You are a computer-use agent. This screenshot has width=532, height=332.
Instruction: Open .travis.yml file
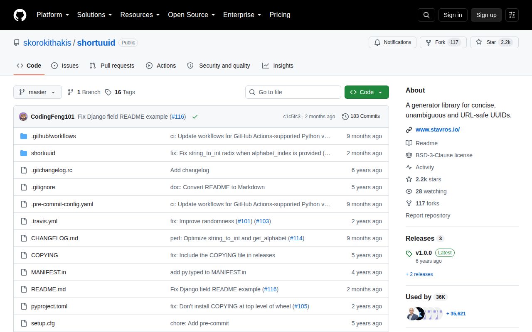[x=44, y=221]
